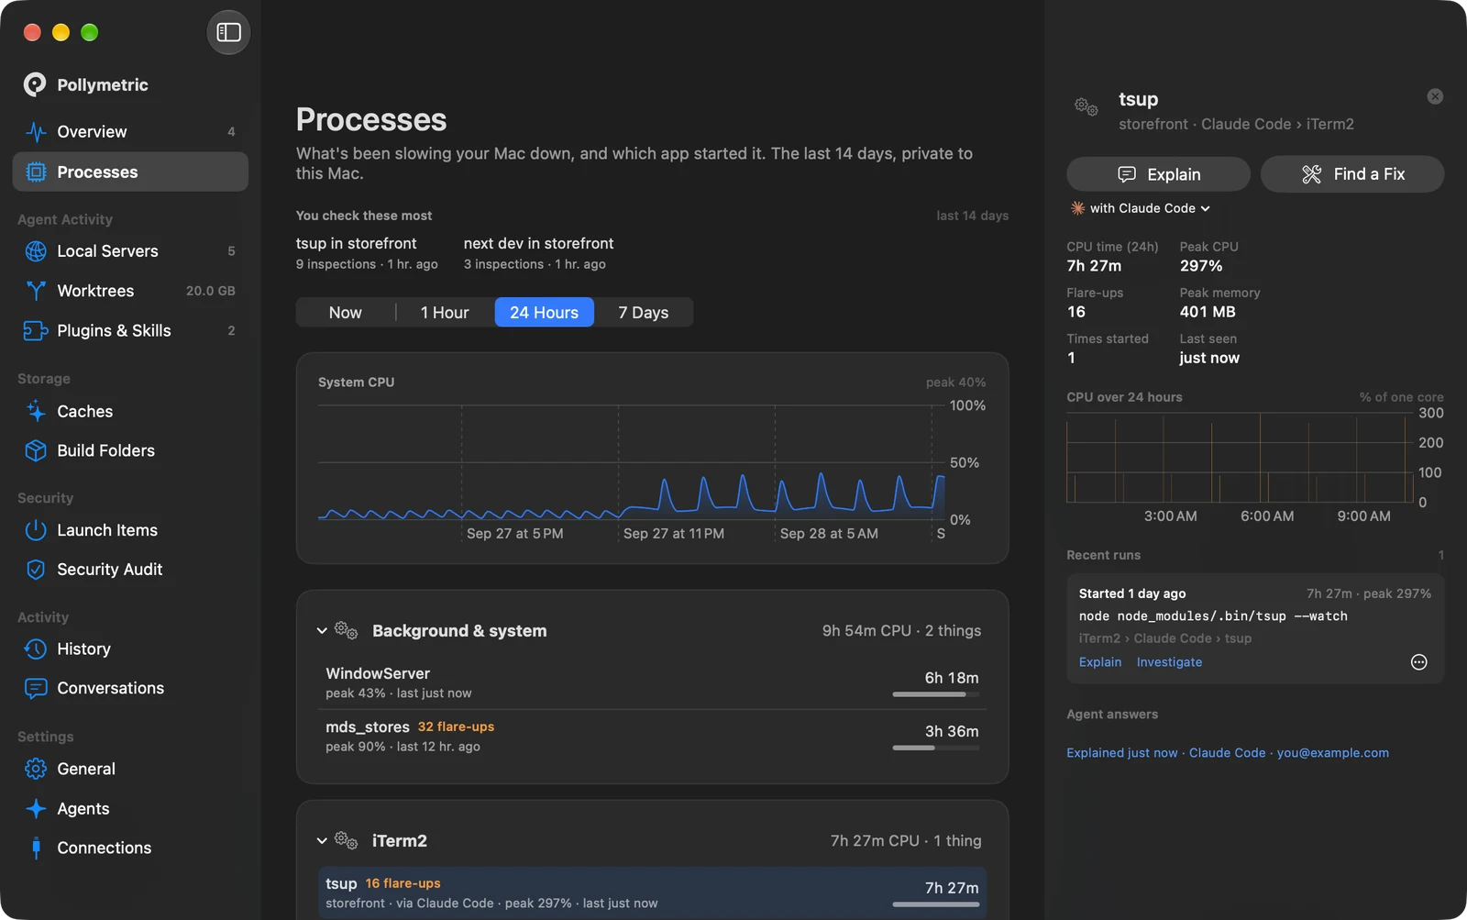Image resolution: width=1467 pixels, height=920 pixels.
Task: Click the gears icon beside Background & system
Action: point(346,630)
